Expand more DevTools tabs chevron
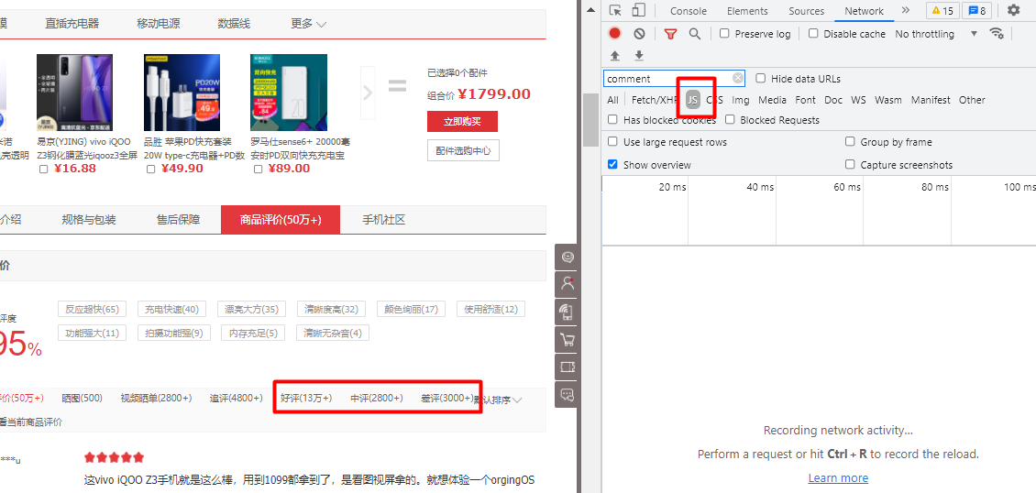Image resolution: width=1036 pixels, height=493 pixels. coord(905,11)
